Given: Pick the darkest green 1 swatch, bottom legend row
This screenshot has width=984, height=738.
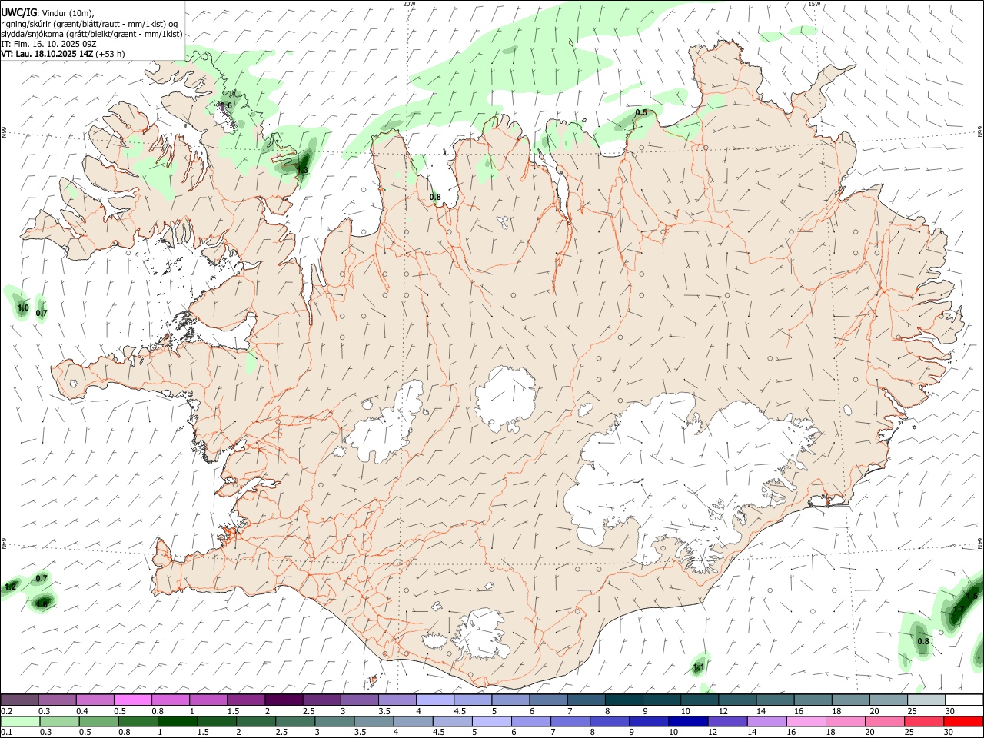Looking at the screenshot, I should tap(178, 722).
